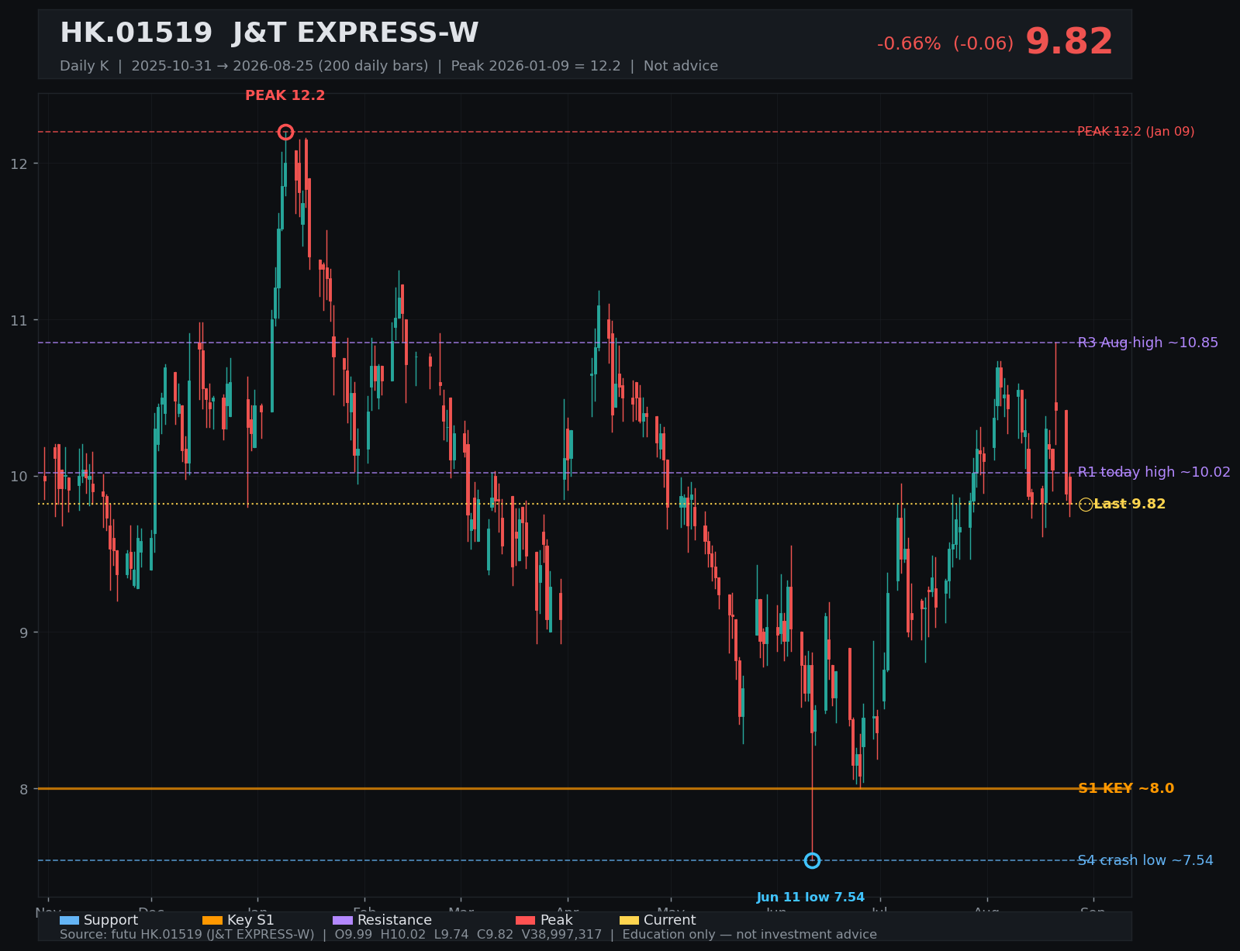Click the 'R1 today high ~10.02' label
The width and height of the screenshot is (1240, 951).
coord(1154,472)
